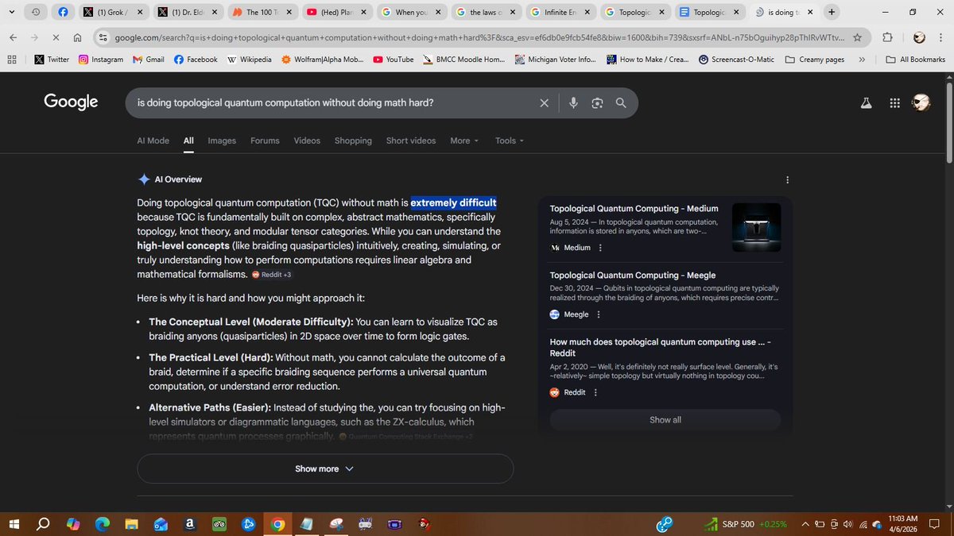The height and width of the screenshot is (536, 954).
Task: Switch to the Facebook browser tab
Action: pos(64,13)
